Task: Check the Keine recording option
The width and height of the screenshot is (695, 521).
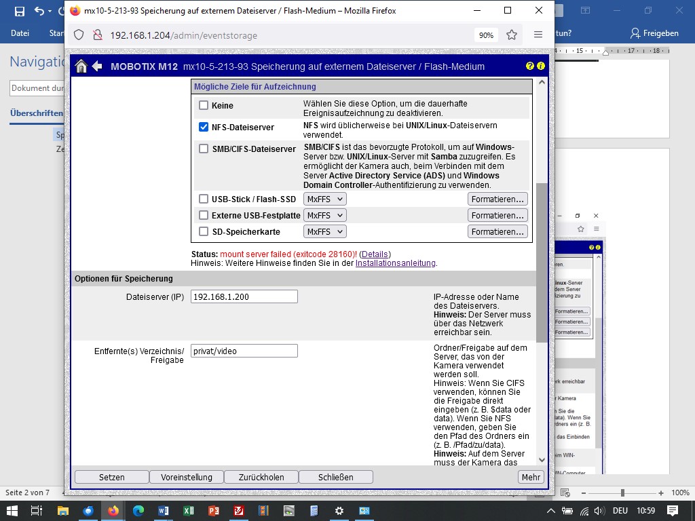Action: click(204, 105)
